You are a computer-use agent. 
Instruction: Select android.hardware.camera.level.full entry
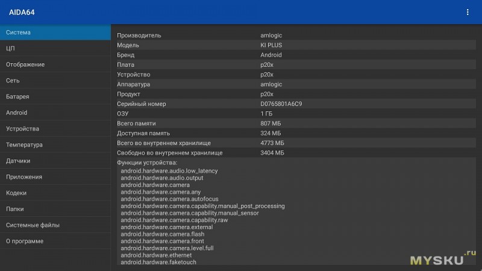coord(167,248)
